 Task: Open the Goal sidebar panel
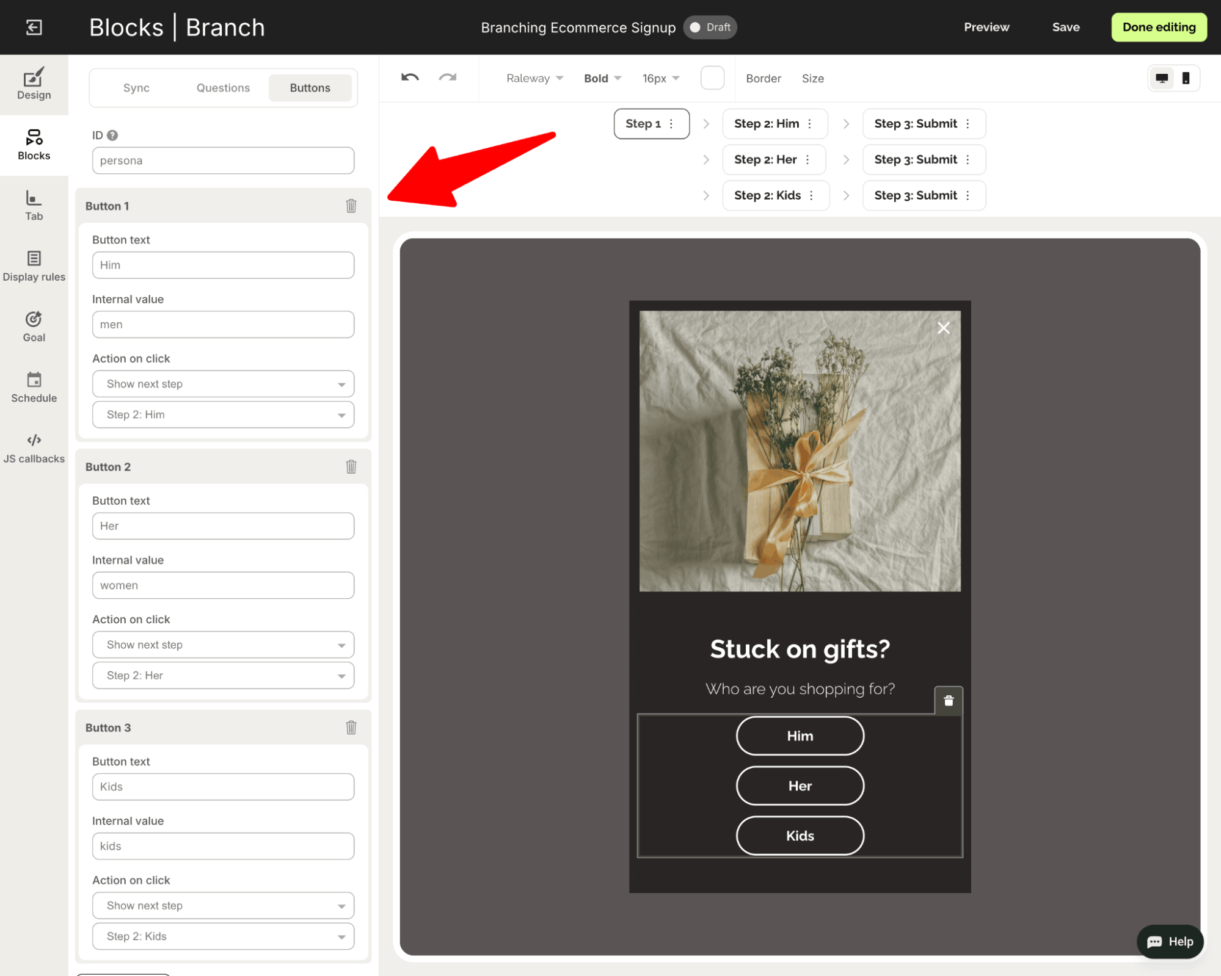coord(34,327)
